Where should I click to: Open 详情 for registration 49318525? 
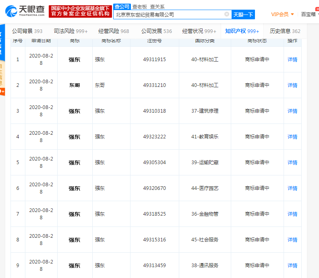click(x=292, y=214)
